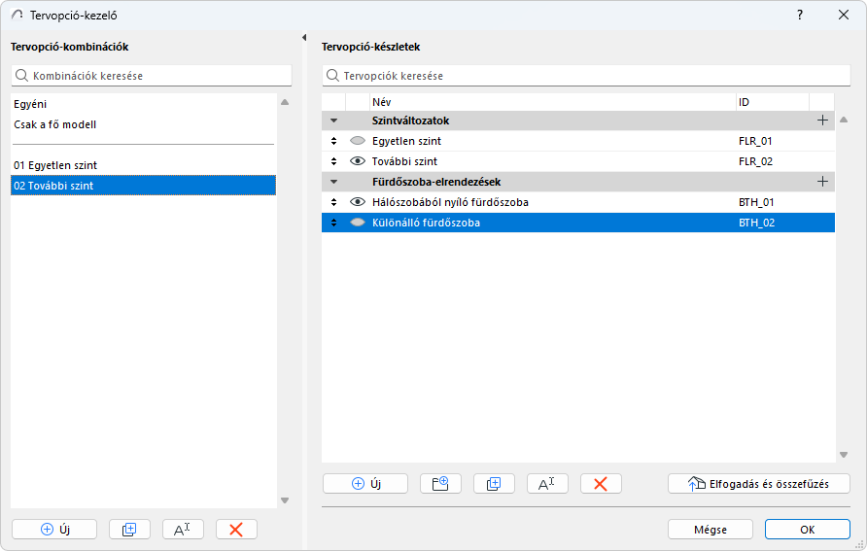Duplicate the selected design option combination
The image size is (867, 551).
click(129, 530)
